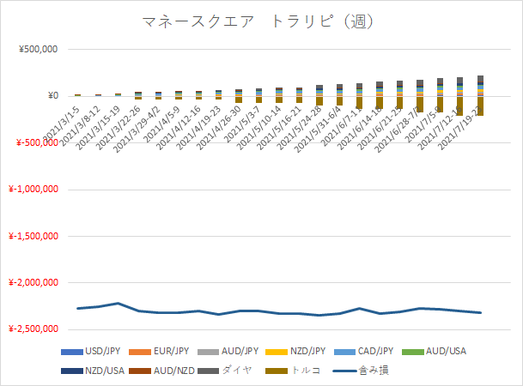The width and height of the screenshot is (523, 386).
Task: Click the AUD/JPY legend color swatch
Action: (208, 352)
